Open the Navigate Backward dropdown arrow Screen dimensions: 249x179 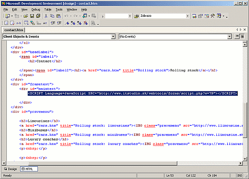pyautogui.click(x=89, y=16)
